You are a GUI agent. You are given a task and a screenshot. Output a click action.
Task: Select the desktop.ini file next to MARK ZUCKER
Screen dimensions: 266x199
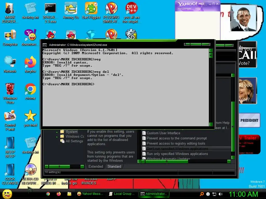[x=30, y=11]
